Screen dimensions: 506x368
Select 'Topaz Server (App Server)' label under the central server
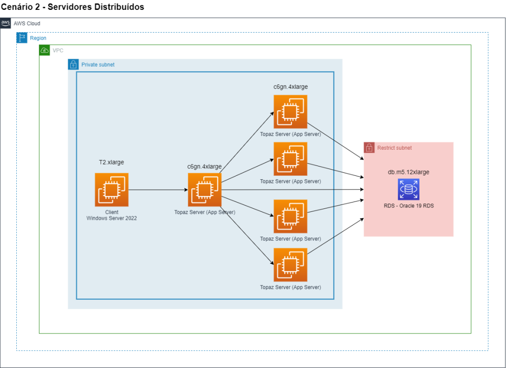(x=205, y=212)
